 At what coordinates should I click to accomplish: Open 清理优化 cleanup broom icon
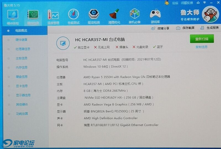click(114, 16)
